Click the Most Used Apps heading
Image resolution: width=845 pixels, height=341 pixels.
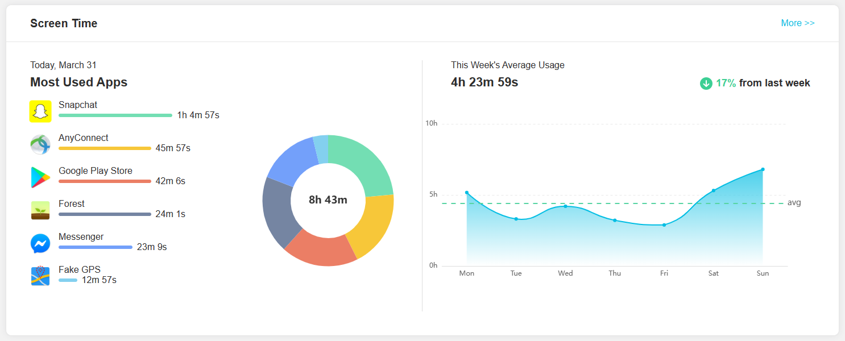coord(78,82)
